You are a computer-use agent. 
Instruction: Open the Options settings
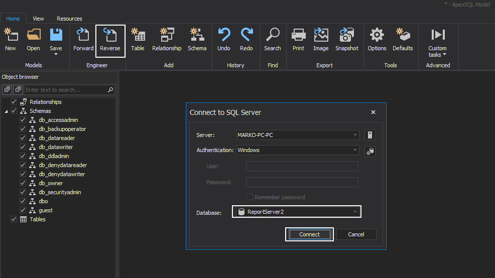377,40
